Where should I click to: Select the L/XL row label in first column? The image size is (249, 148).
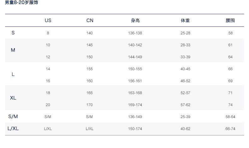click(x=13, y=128)
